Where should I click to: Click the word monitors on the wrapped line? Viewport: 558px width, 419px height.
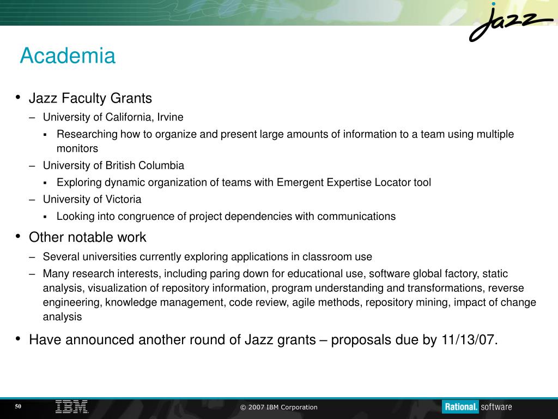point(77,148)
